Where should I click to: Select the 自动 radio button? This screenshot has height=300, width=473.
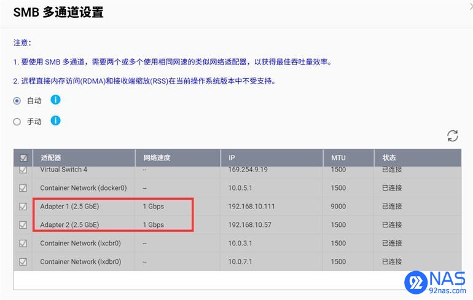point(17,100)
